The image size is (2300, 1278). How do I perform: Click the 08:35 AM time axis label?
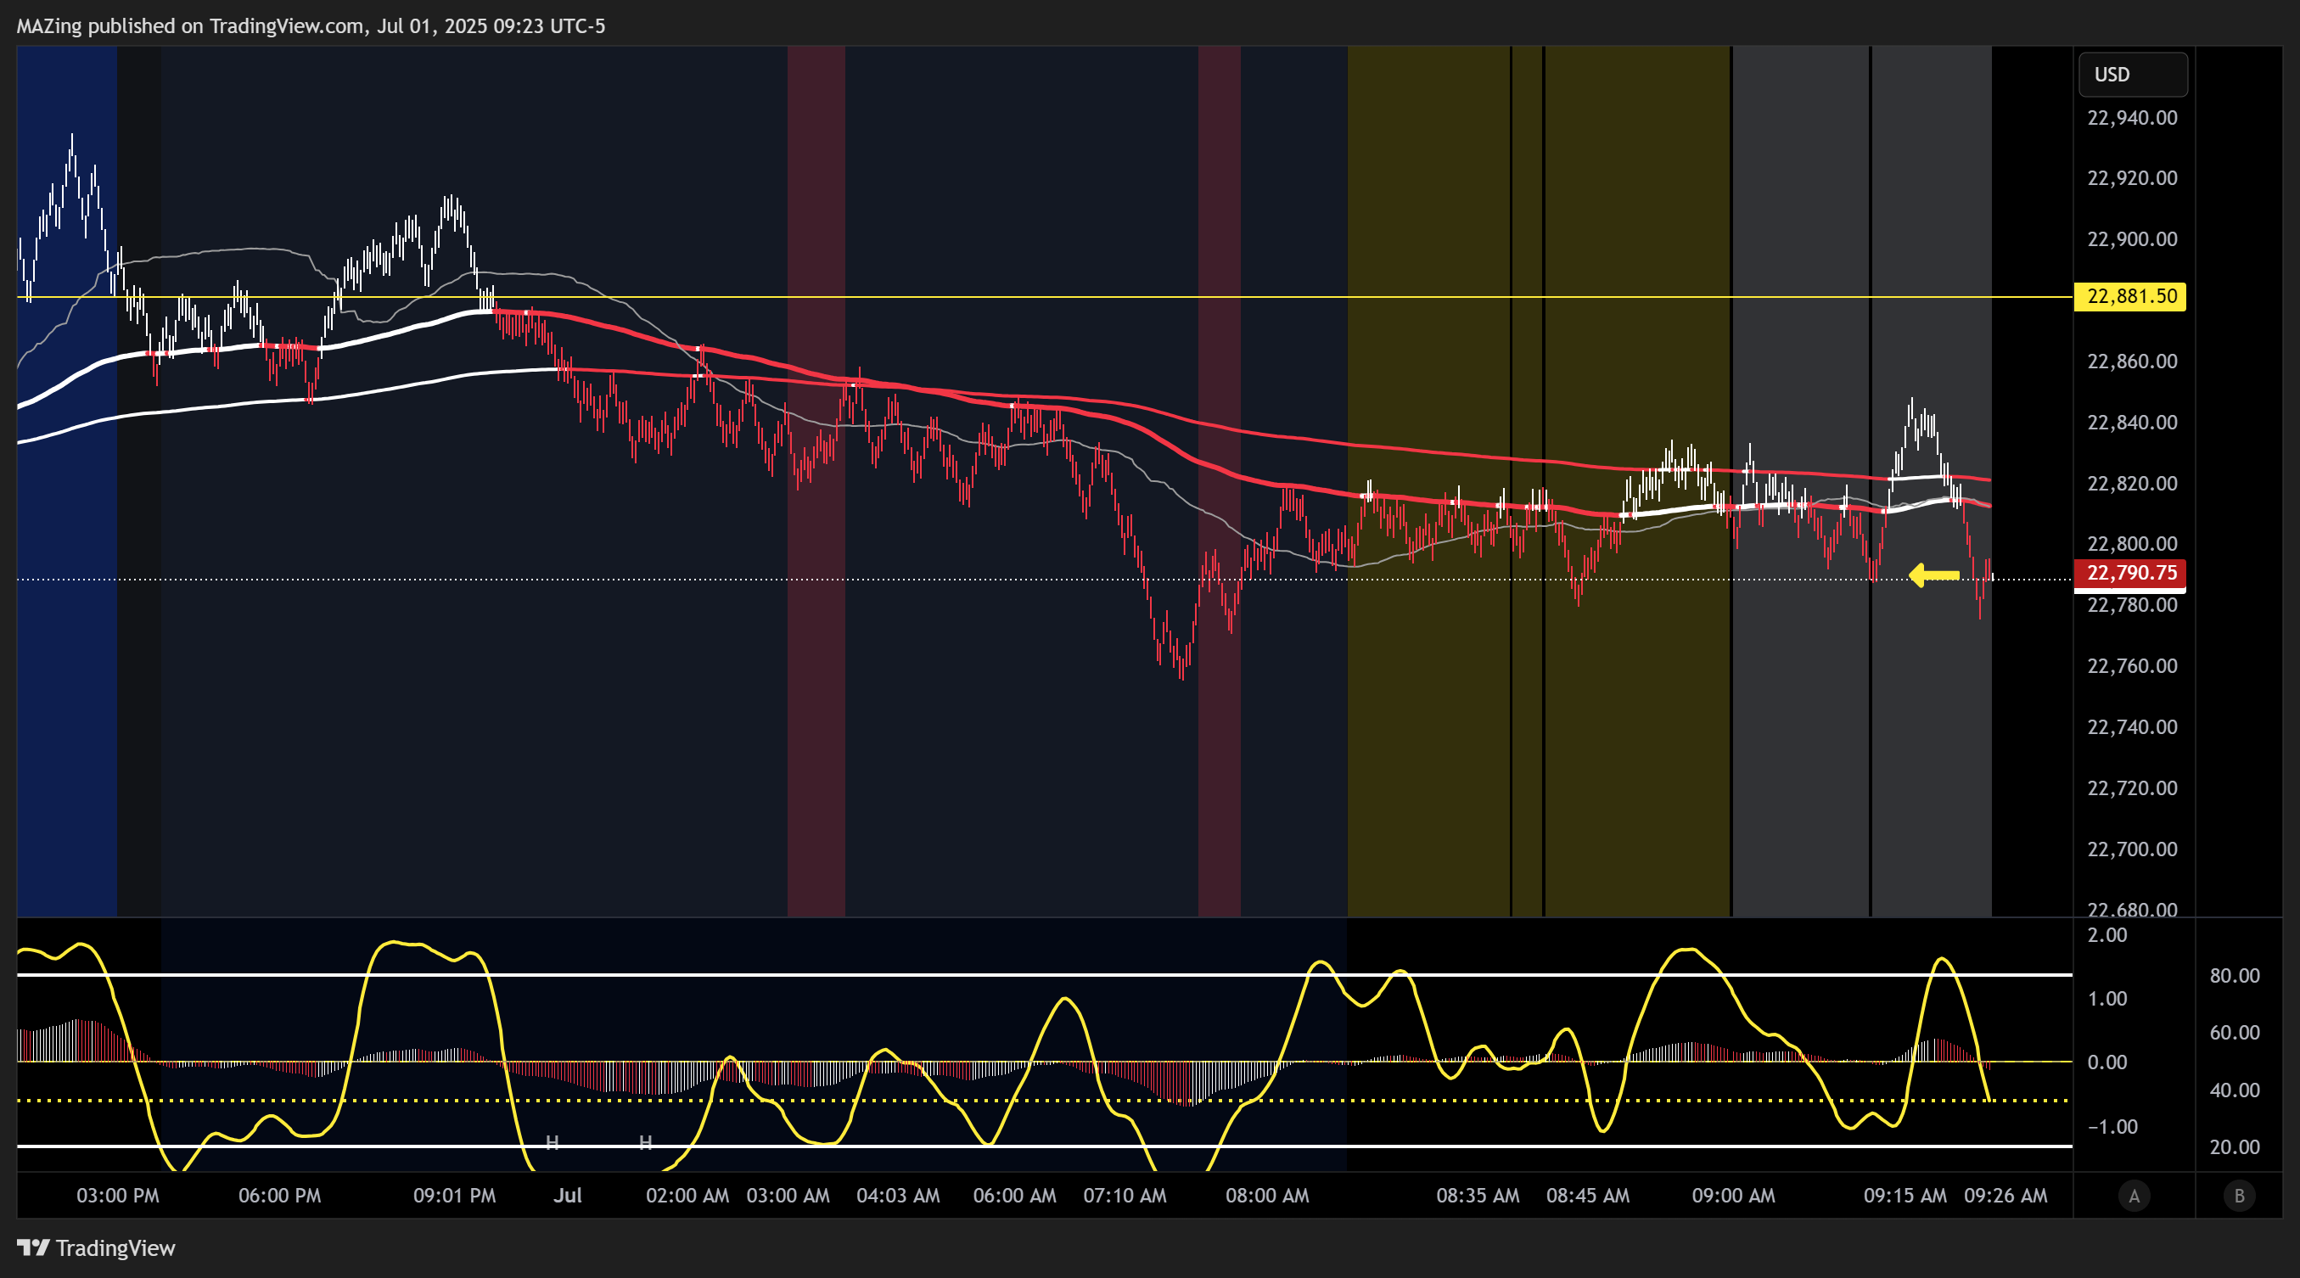(x=1478, y=1196)
